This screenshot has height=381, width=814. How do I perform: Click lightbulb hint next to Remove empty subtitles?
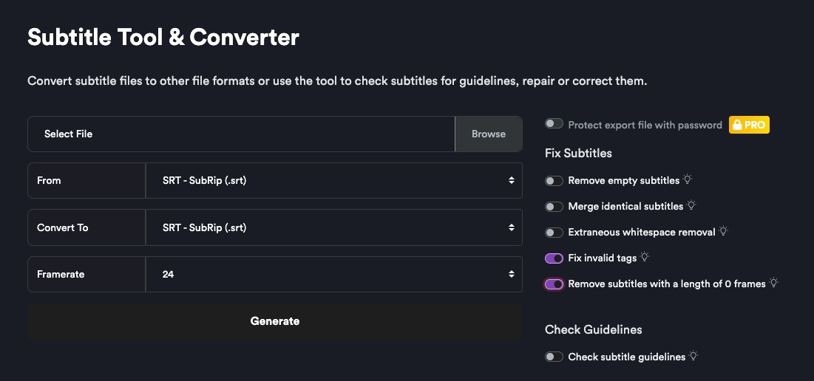pos(688,179)
